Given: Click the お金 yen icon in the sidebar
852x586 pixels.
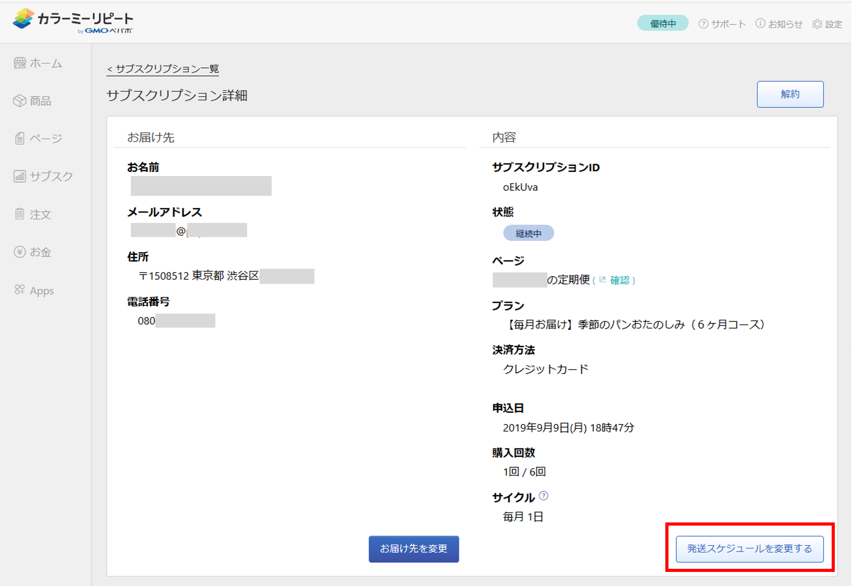Looking at the screenshot, I should coord(20,252).
